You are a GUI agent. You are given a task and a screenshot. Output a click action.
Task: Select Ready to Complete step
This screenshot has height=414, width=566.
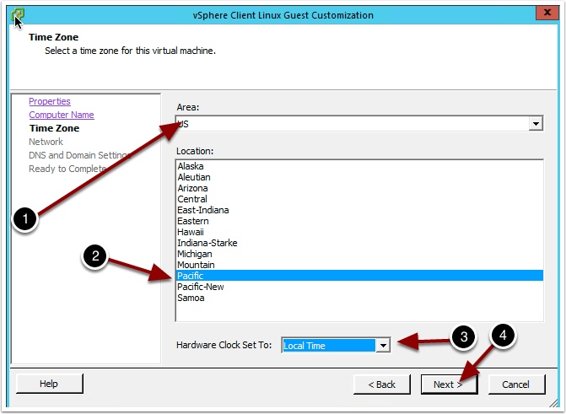67,169
